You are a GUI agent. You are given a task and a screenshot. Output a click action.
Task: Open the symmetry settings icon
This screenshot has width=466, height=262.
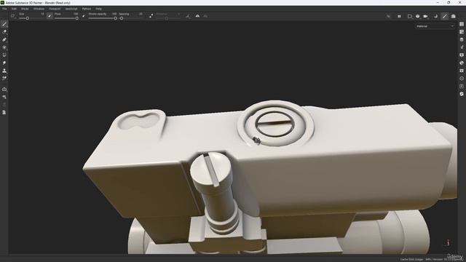click(205, 16)
